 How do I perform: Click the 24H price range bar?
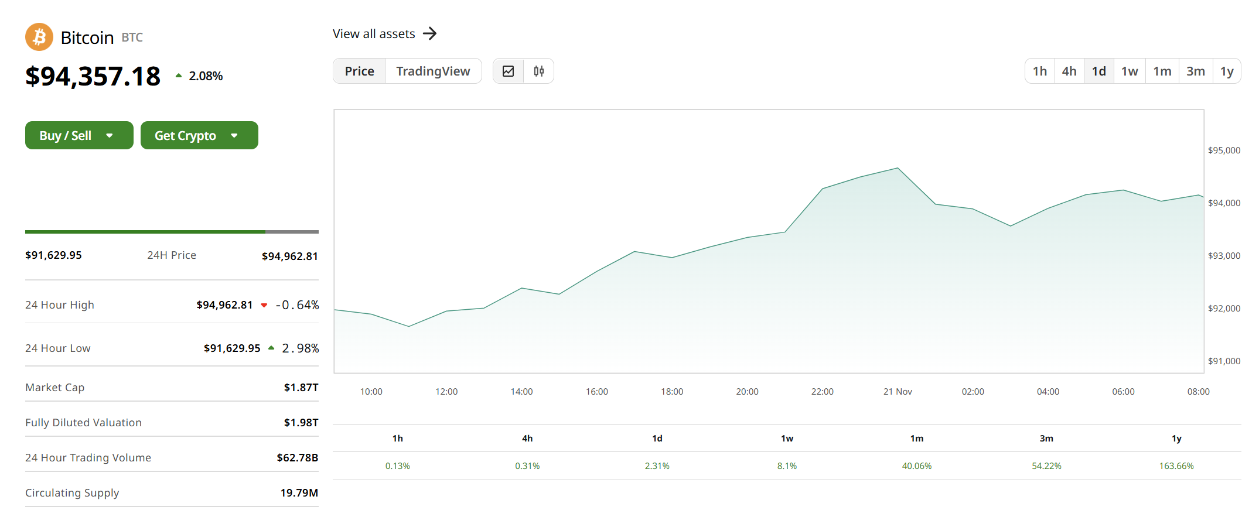coord(172,232)
